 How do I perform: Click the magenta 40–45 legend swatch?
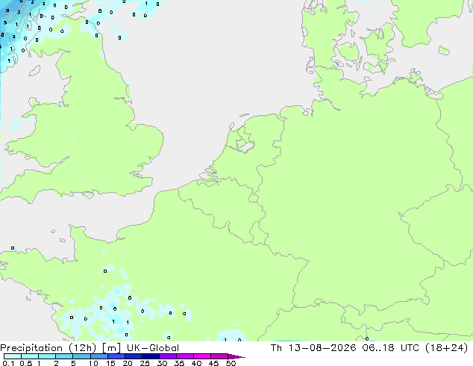(202, 356)
